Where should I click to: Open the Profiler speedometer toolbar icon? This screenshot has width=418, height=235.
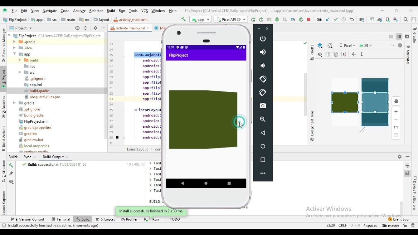293,20
